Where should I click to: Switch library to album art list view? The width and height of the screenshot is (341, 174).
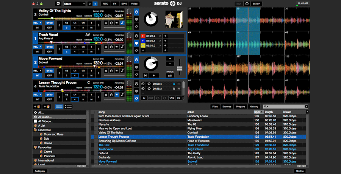coord(69,107)
